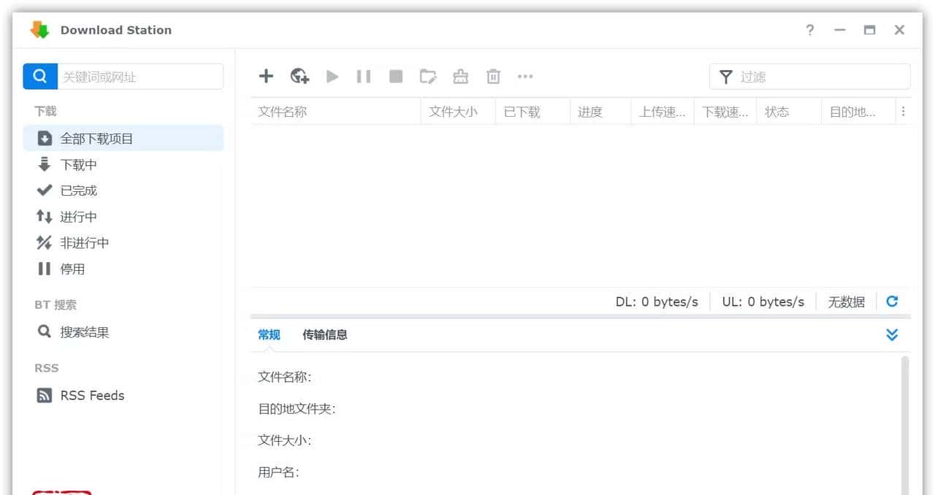Open column options via the vertical dots
Viewport: 935px width, 495px height.
[x=904, y=111]
